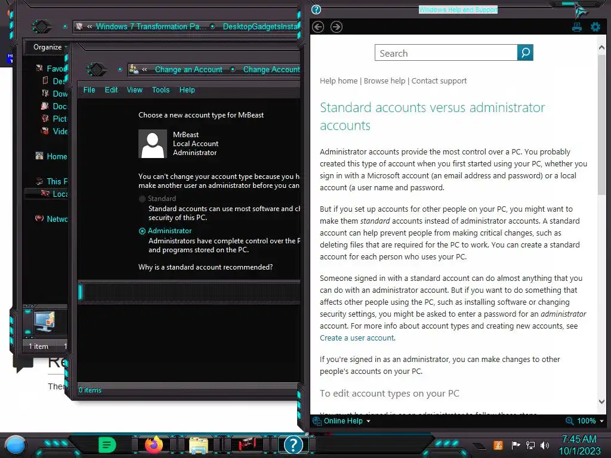Click DesktopGadgetsInsta breadcrumb in Explorer

[260, 26]
